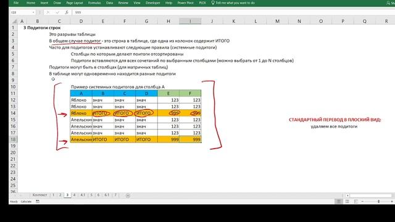
Task: Click the Select All corner triangle
Action: pyautogui.click(x=14, y=22)
